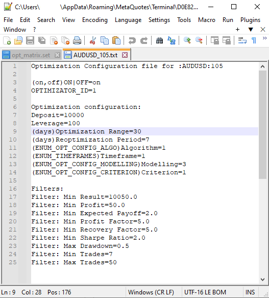Place cursor in Reoptimization Period=7 line
Viewport: 269px width, 298px height.
(90, 140)
